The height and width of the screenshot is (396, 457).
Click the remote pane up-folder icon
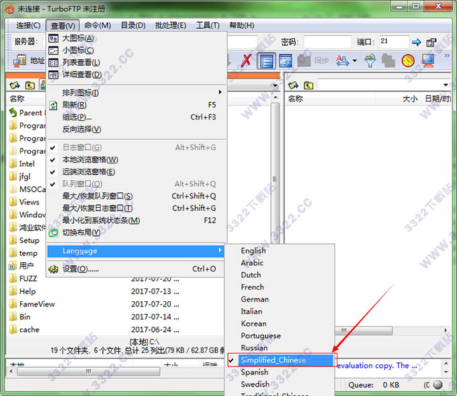tap(308, 85)
